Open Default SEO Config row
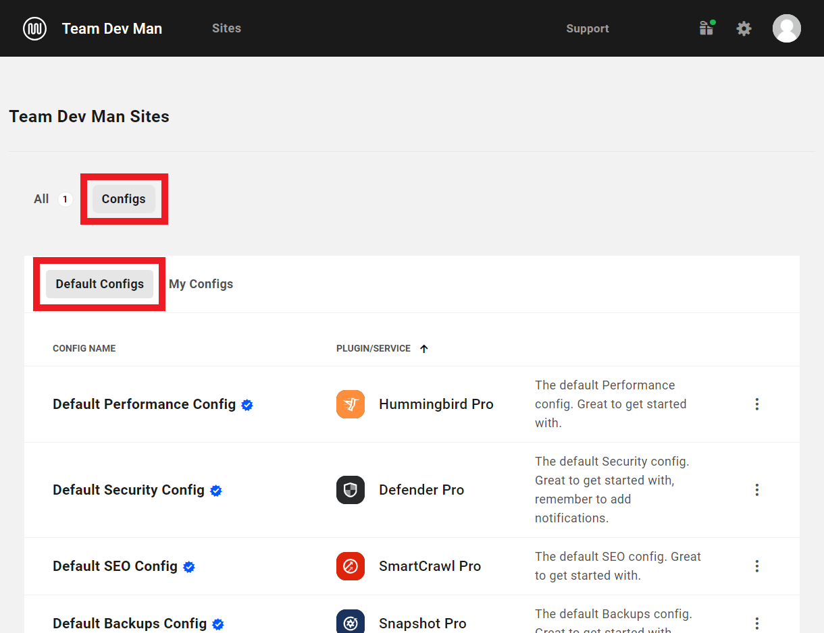 pos(412,566)
